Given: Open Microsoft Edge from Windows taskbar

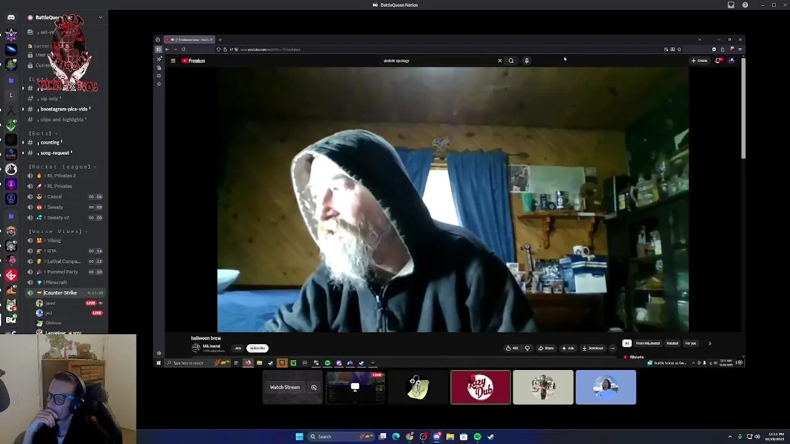Looking at the screenshot, I should [x=396, y=437].
